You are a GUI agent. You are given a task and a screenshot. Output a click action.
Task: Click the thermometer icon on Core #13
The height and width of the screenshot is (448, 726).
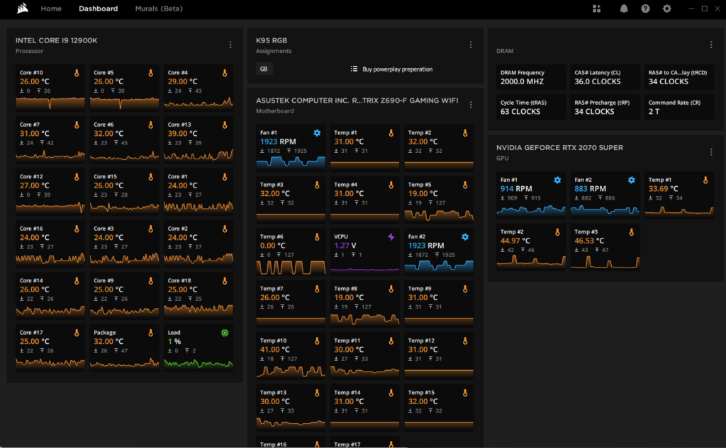click(225, 125)
